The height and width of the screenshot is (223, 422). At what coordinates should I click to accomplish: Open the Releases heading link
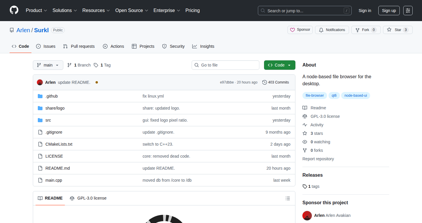point(312,175)
